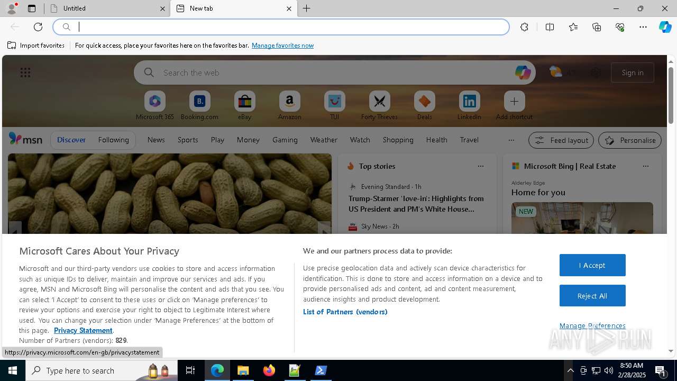Open the Favorites star icon

point(573,27)
